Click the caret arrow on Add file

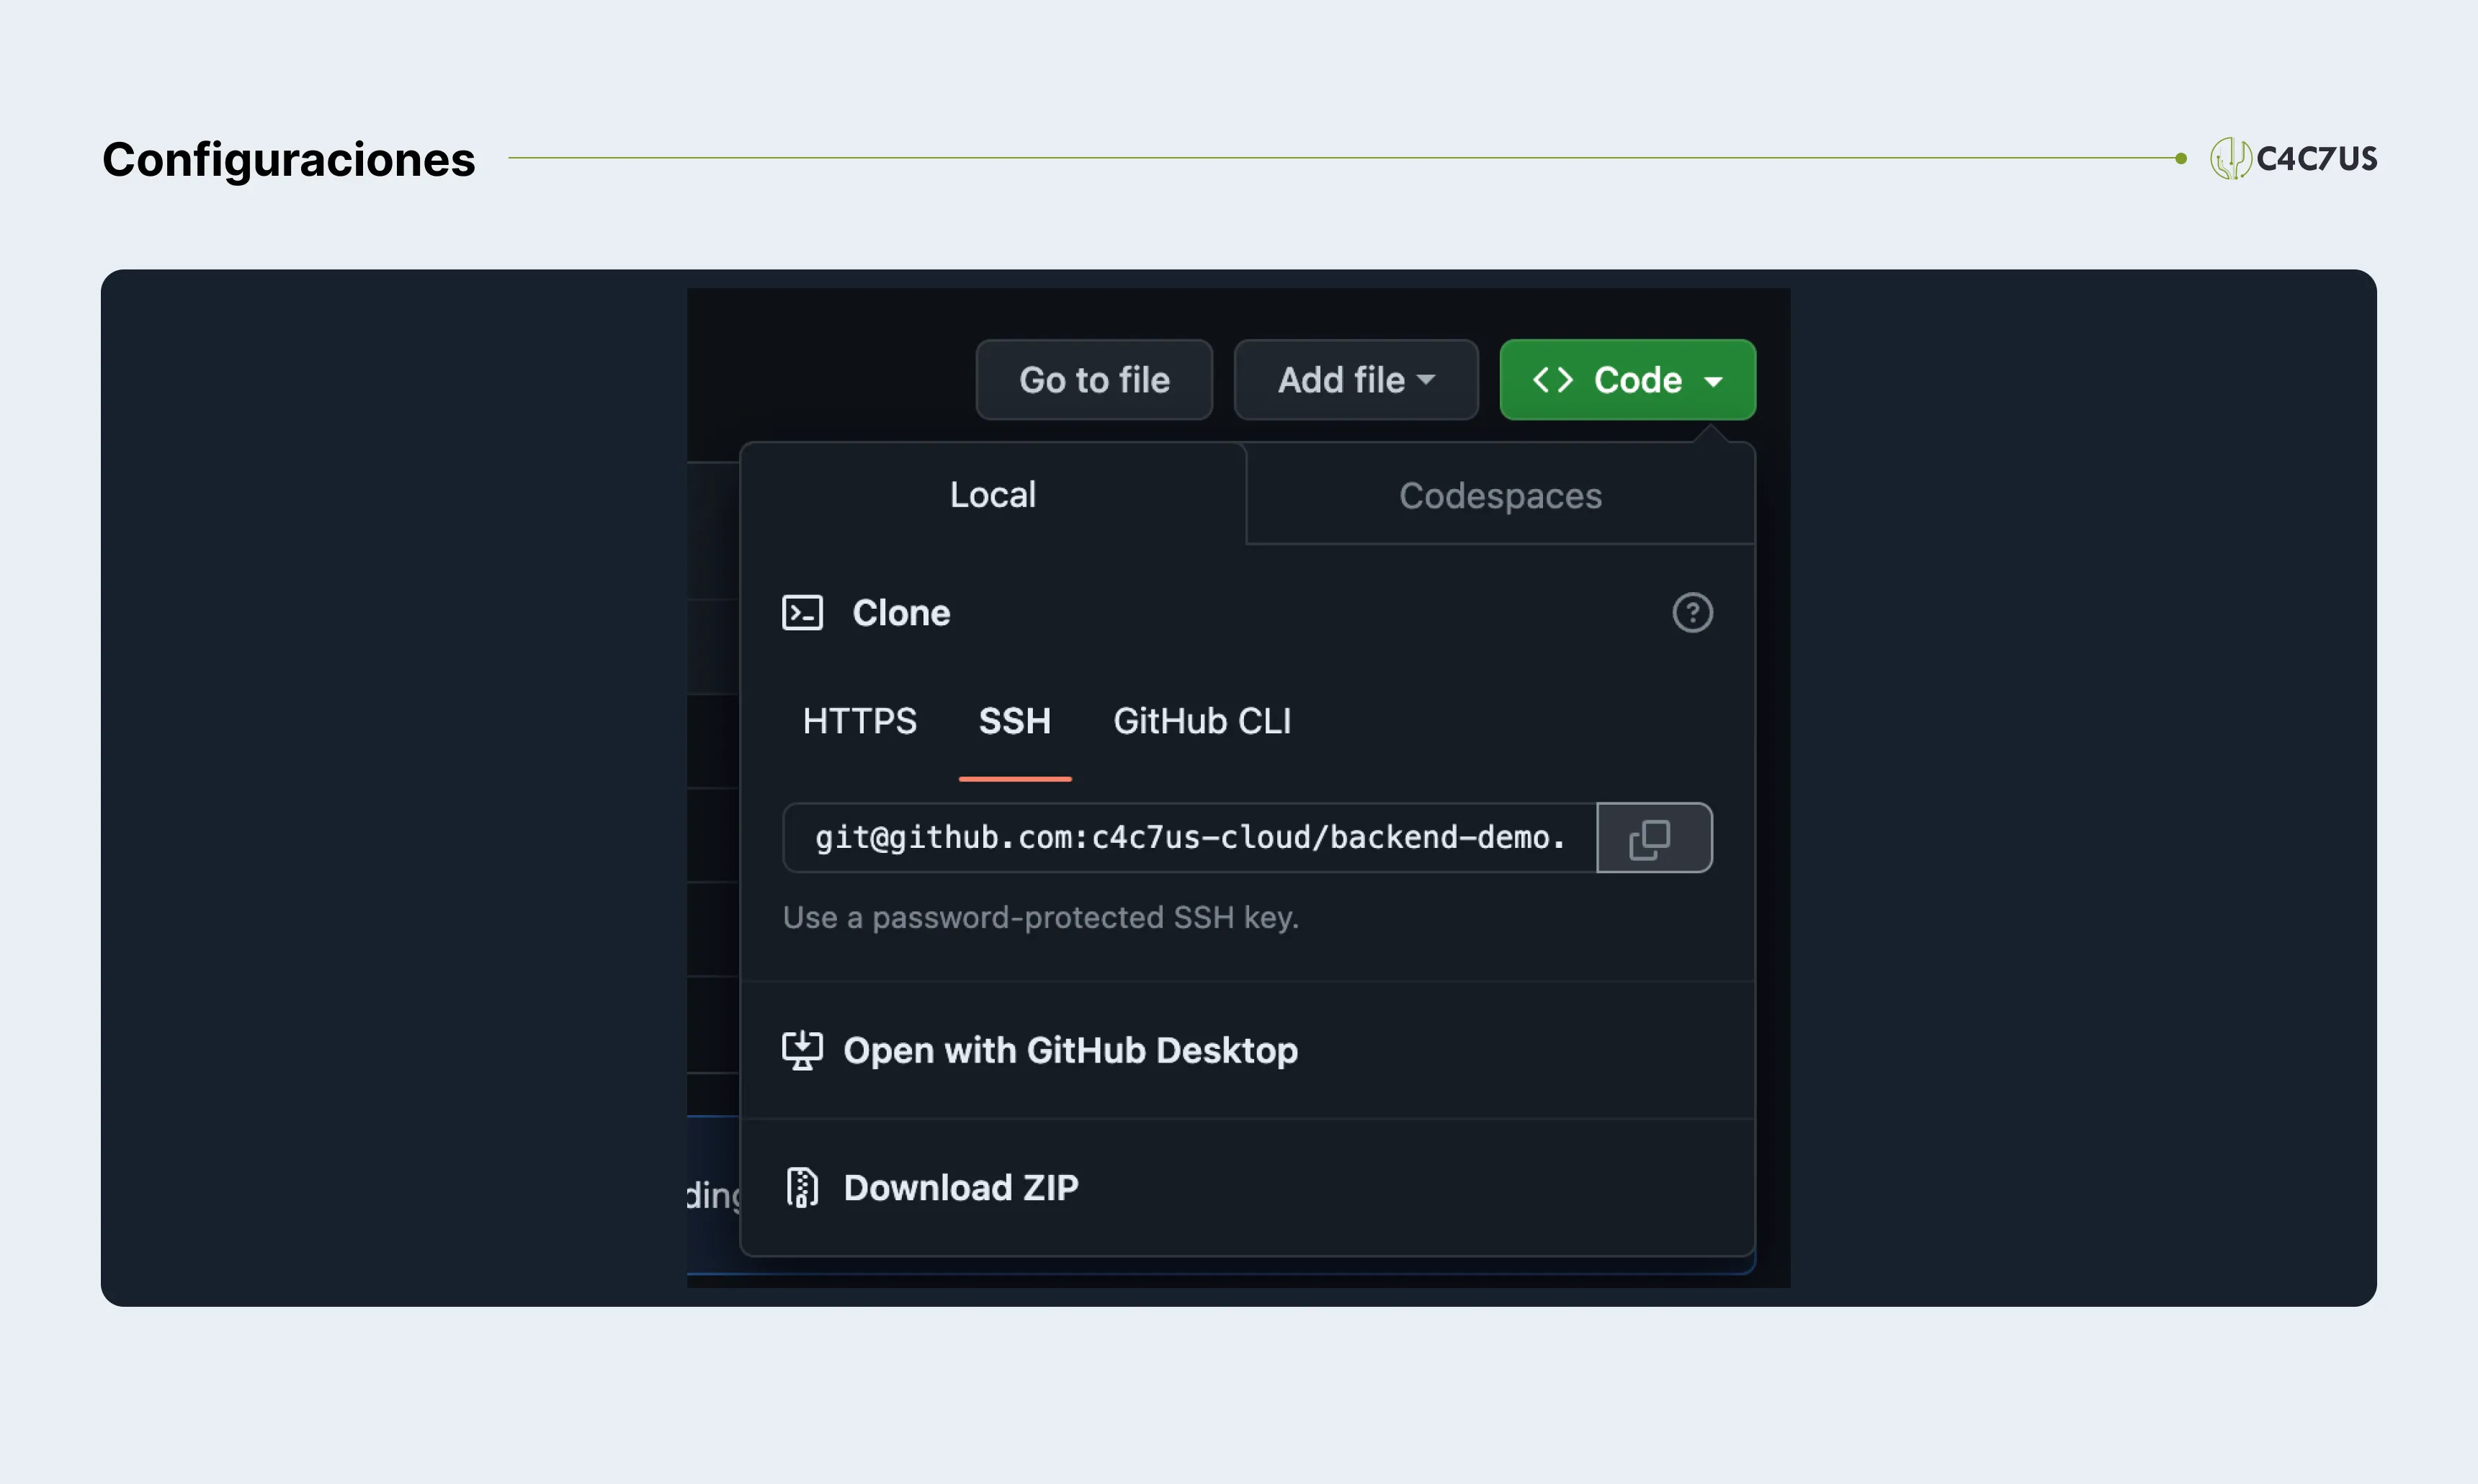1426,380
